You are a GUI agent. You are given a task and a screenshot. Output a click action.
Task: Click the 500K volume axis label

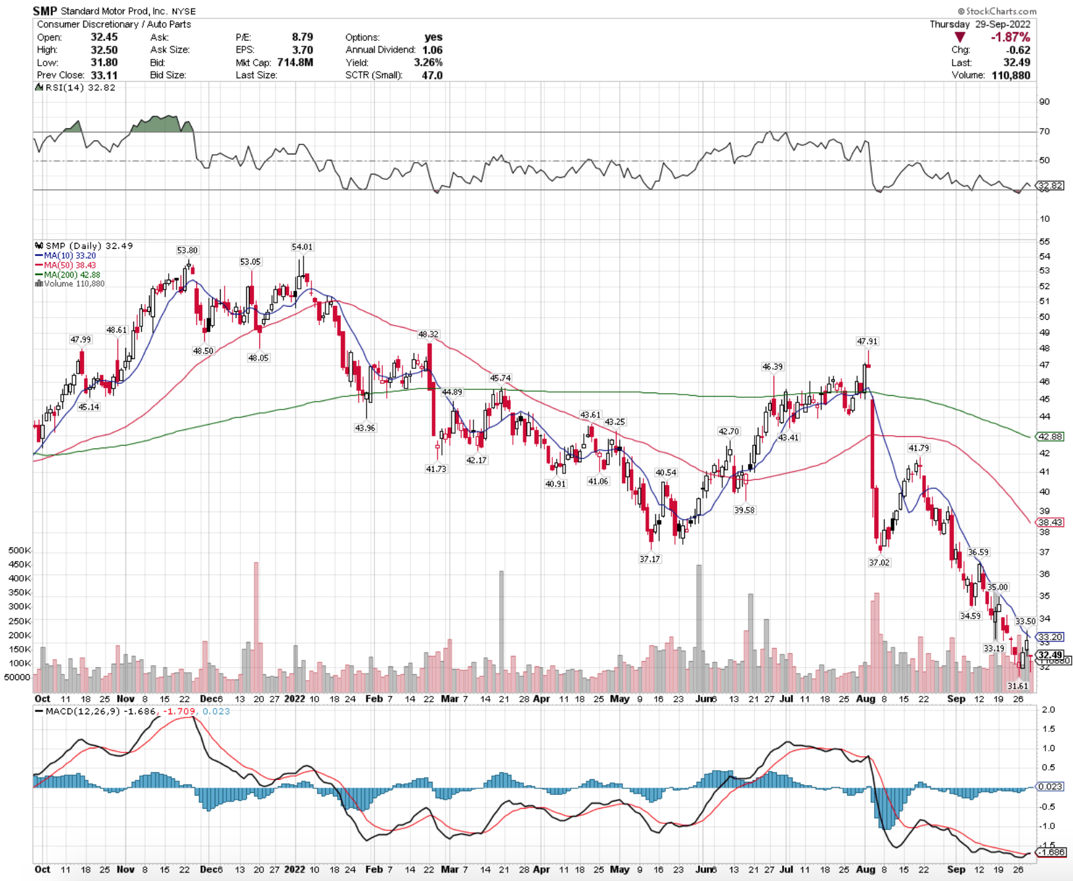pos(20,550)
